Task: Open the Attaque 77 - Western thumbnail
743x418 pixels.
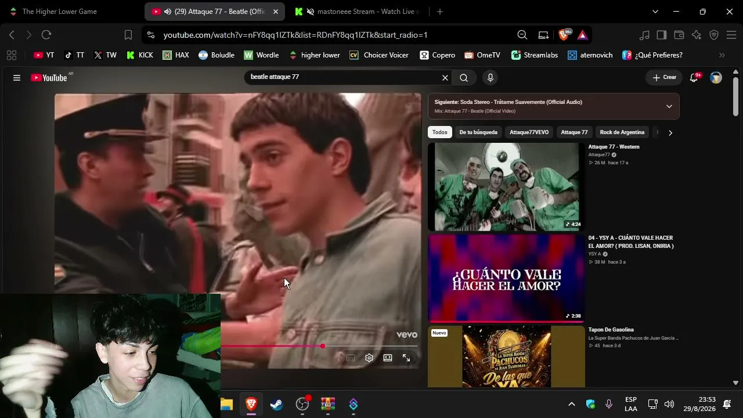Action: click(x=506, y=187)
